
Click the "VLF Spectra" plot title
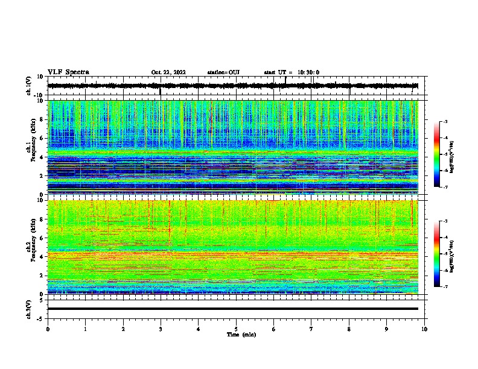(68, 72)
